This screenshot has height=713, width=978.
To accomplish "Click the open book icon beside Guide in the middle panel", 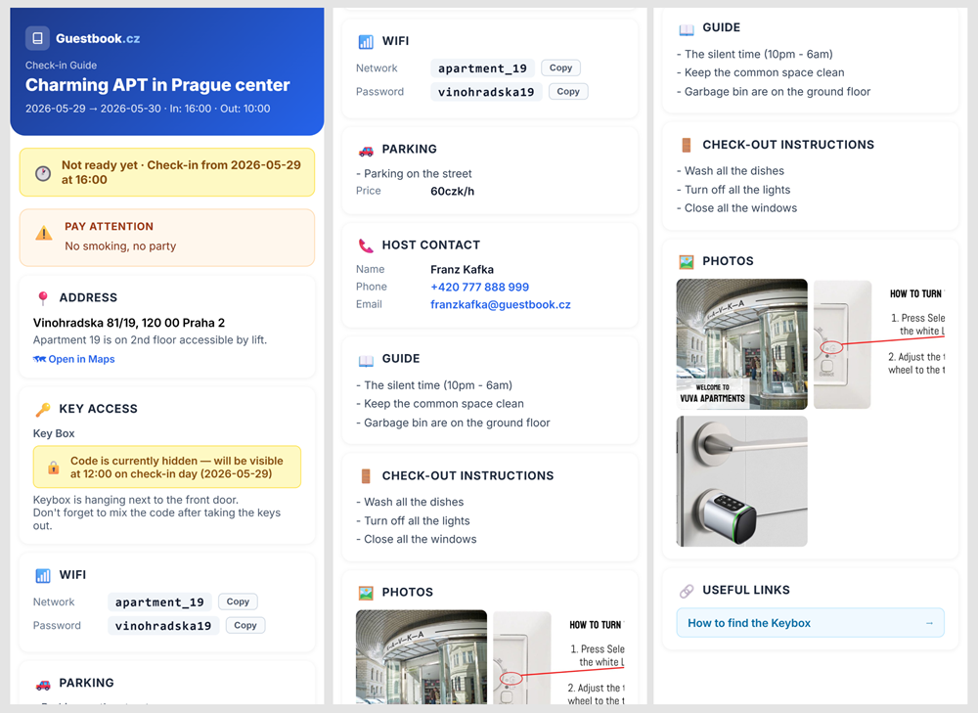I will [x=366, y=360].
